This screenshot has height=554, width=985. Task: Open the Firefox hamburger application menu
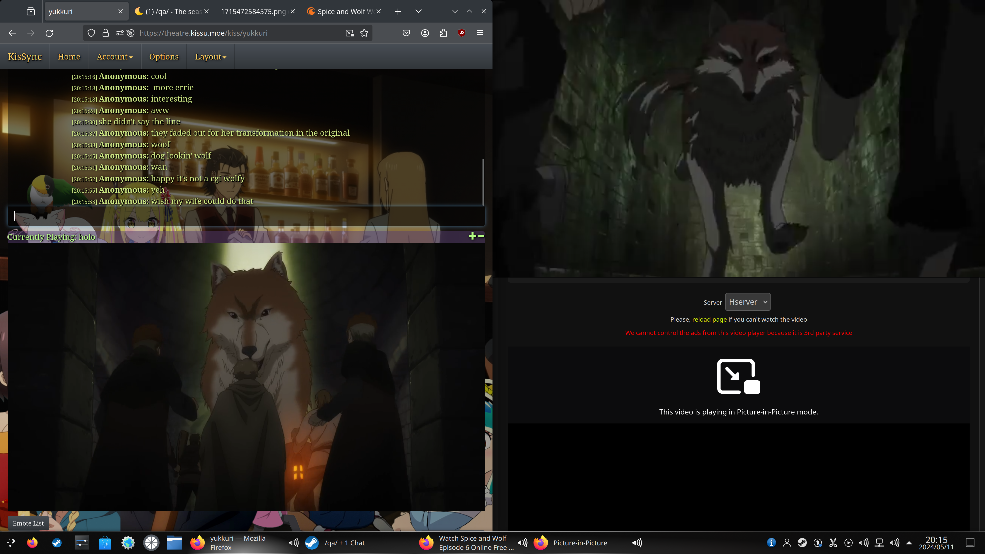[480, 33]
